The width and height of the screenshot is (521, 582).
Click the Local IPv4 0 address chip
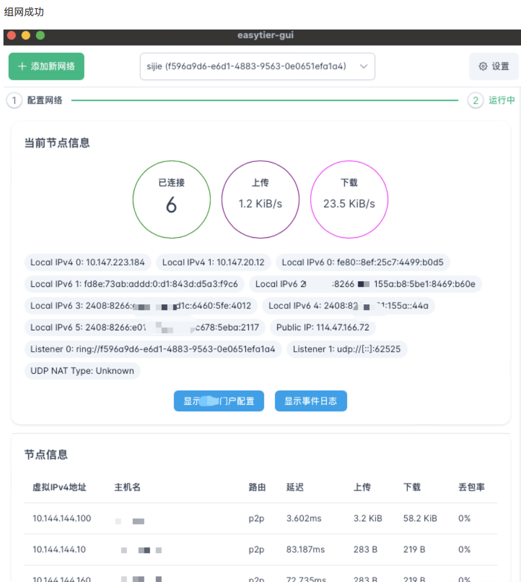(x=87, y=262)
